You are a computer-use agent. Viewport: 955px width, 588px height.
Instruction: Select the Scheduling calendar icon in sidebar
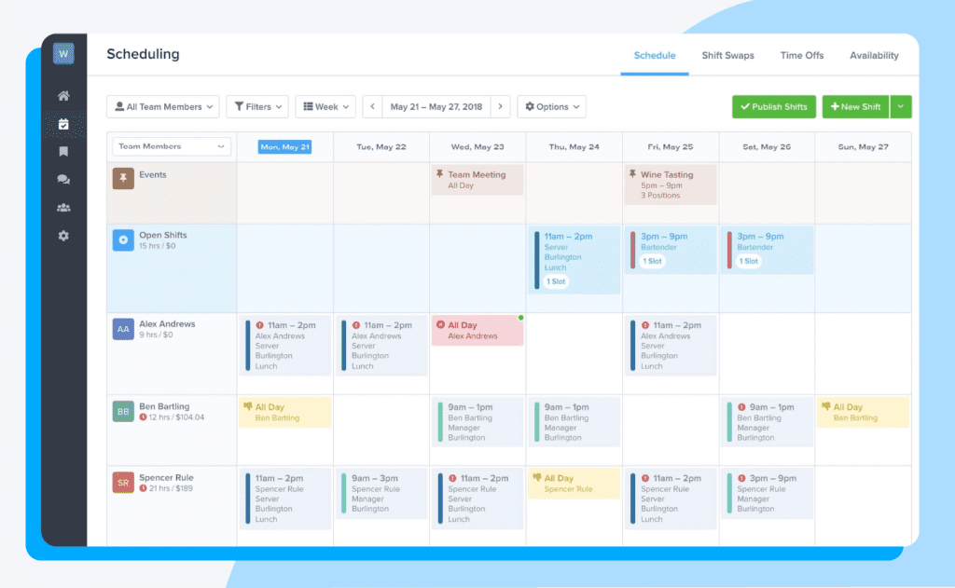[63, 123]
